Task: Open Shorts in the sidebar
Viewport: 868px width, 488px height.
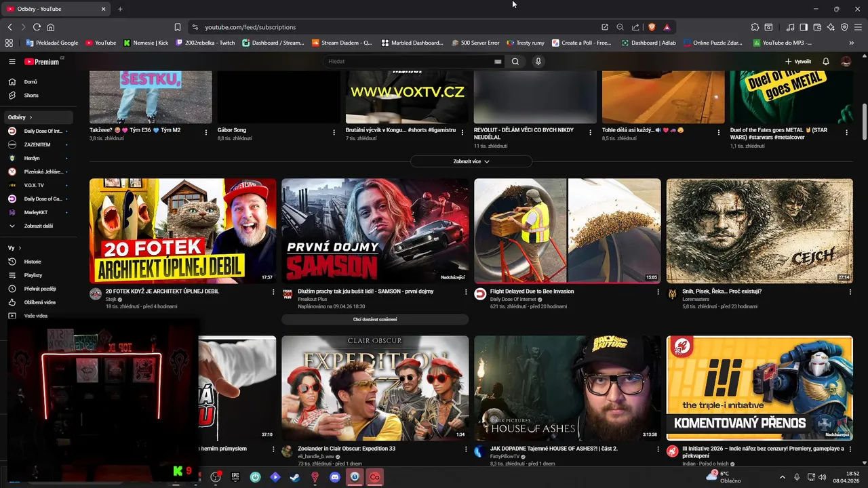Action: (38, 96)
